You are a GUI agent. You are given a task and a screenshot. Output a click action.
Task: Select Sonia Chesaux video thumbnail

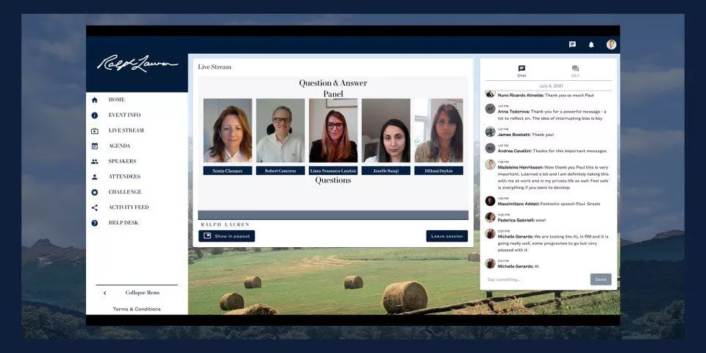coord(227,131)
